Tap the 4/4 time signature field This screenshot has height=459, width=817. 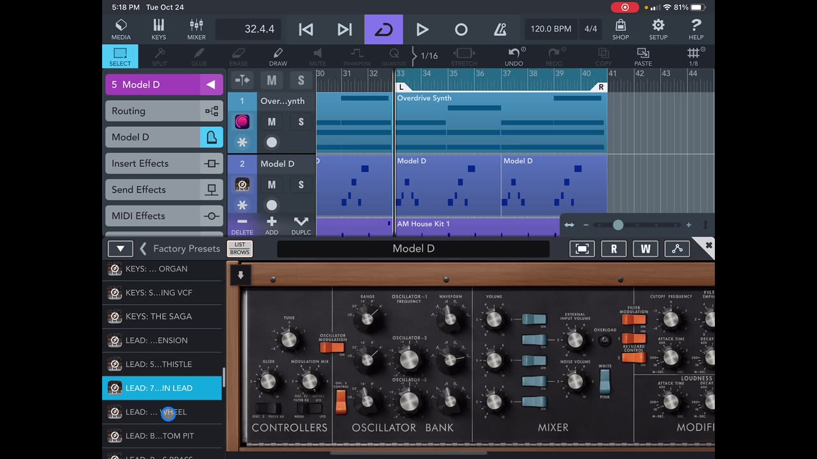pyautogui.click(x=591, y=29)
